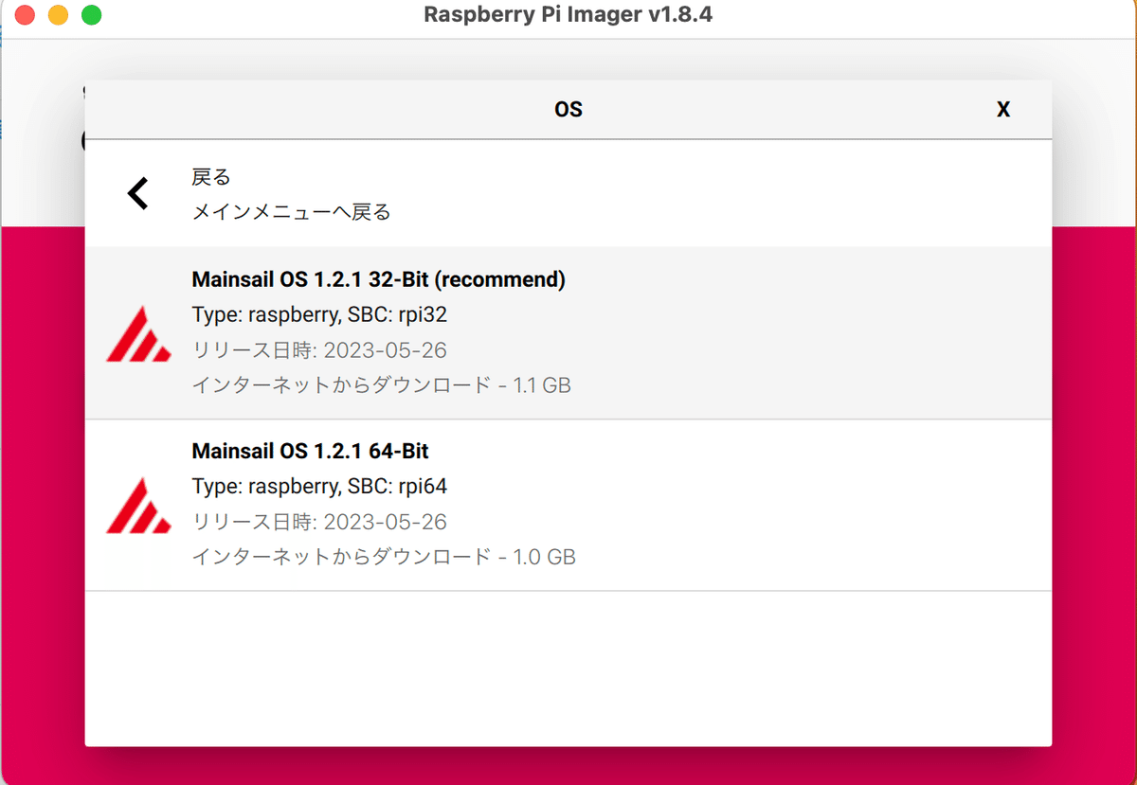The width and height of the screenshot is (1137, 785).
Task: Click the green macOS fullscreen button
Action: pos(91,15)
